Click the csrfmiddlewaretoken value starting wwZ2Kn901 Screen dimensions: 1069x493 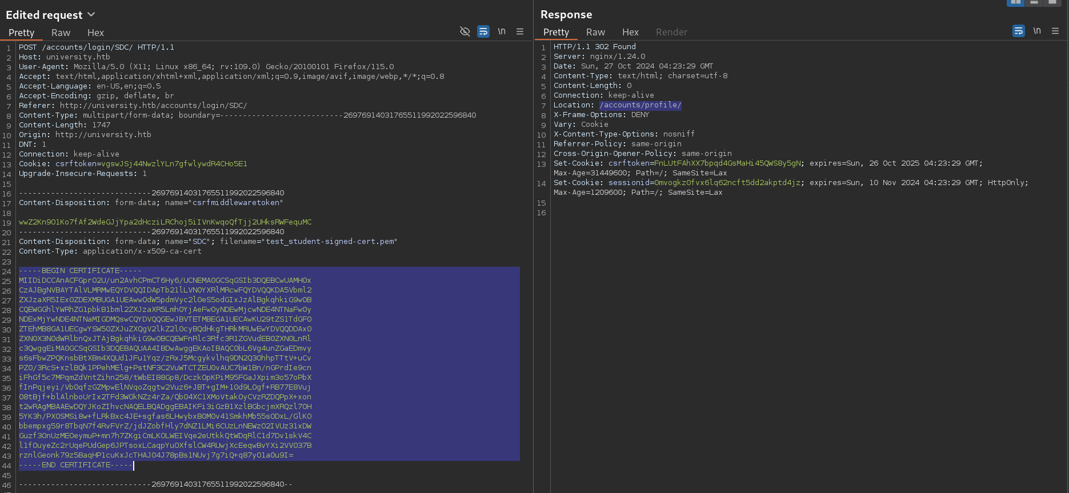[165, 222]
